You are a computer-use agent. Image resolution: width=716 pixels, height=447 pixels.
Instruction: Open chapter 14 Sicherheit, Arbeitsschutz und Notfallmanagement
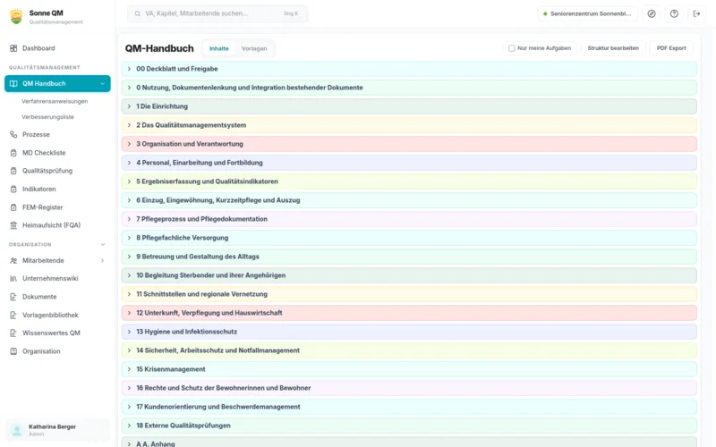pos(409,350)
